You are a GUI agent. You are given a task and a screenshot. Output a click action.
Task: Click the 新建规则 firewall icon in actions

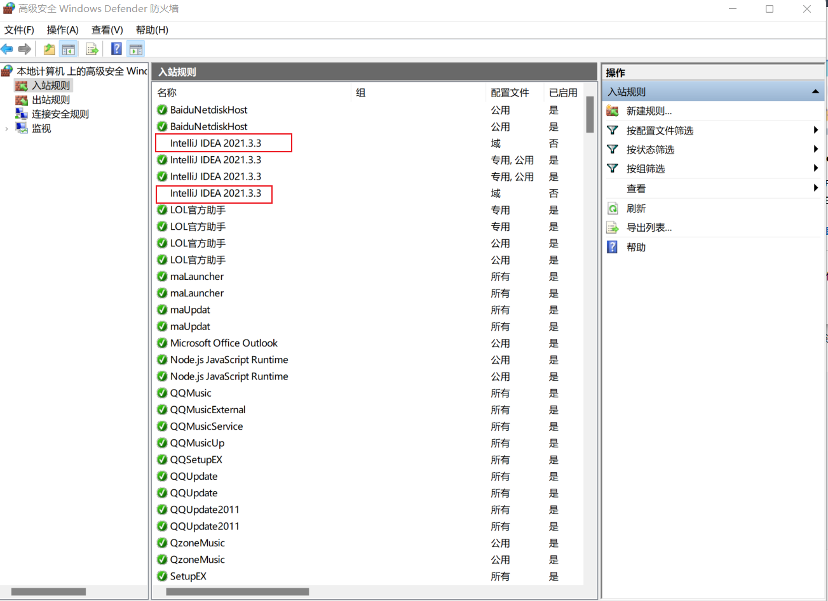(x=613, y=111)
